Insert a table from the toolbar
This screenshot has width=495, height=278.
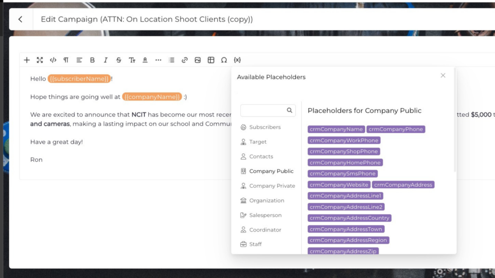point(211,60)
